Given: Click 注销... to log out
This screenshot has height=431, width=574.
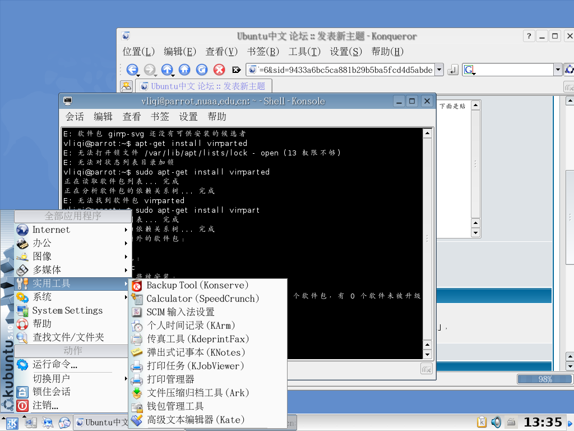Looking at the screenshot, I should [72, 405].
